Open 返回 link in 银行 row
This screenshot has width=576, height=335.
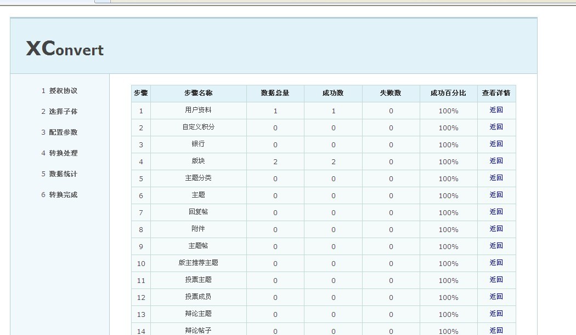496,143
